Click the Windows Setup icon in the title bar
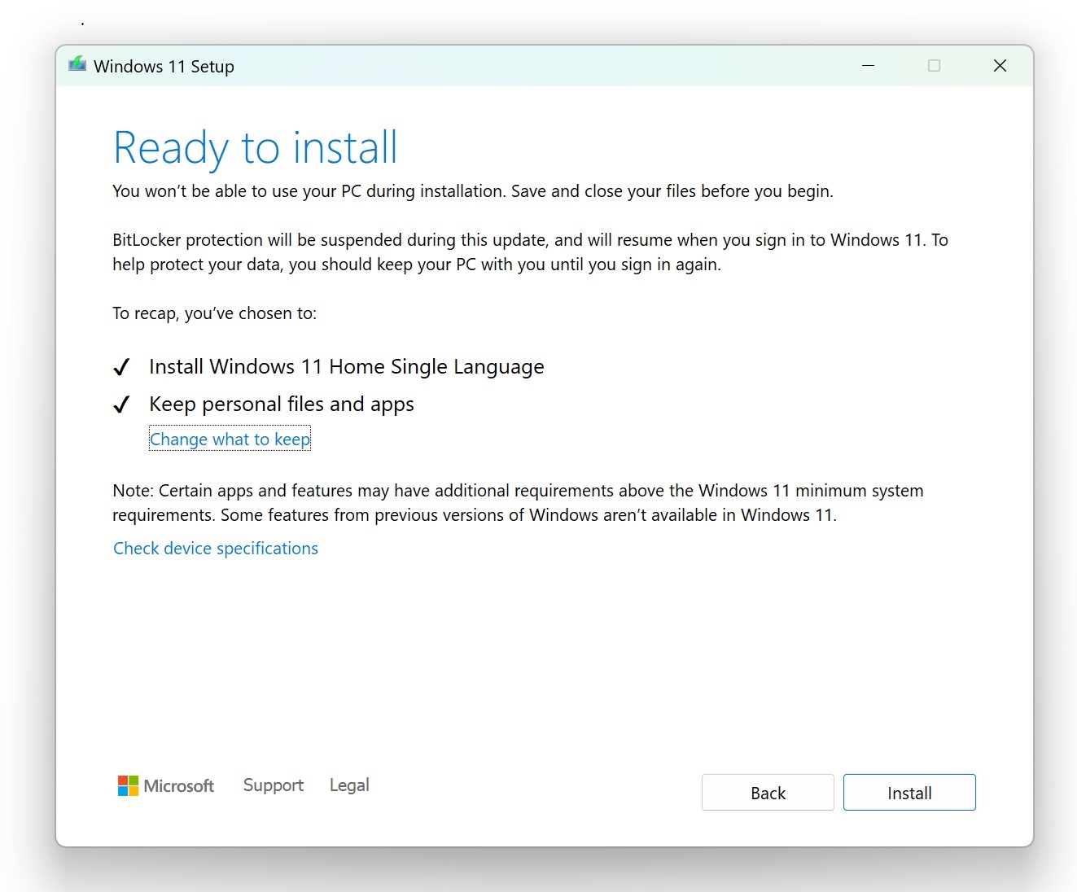This screenshot has height=892, width=1077. (76, 65)
